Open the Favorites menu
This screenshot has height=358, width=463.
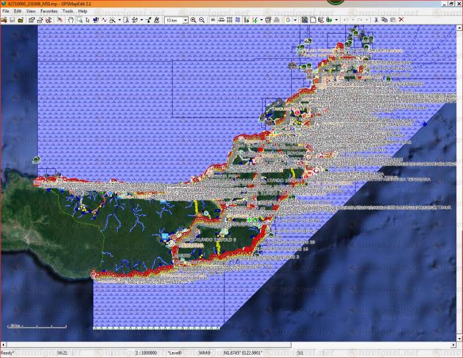point(48,11)
